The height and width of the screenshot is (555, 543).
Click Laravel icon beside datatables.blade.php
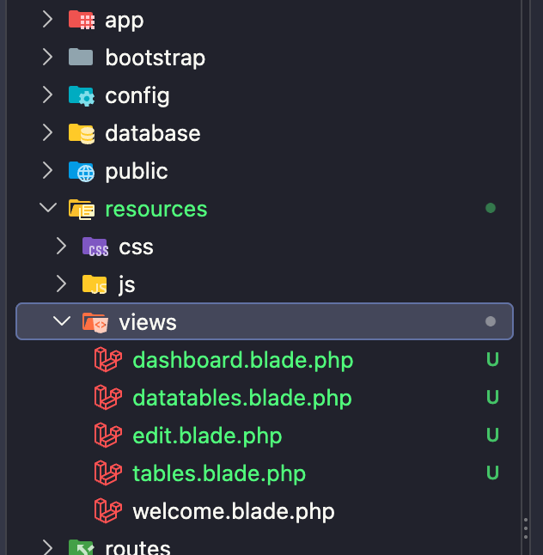[x=108, y=398]
